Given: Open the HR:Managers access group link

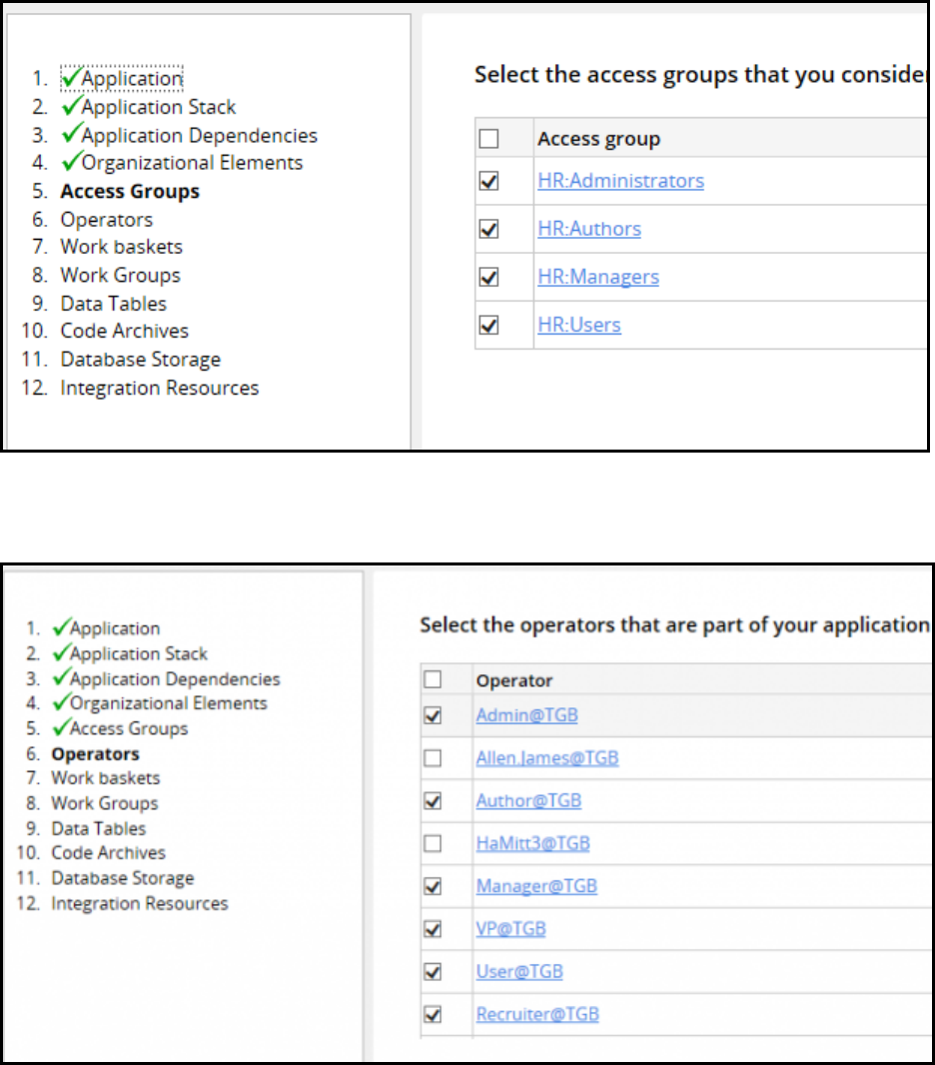Looking at the screenshot, I should [598, 277].
